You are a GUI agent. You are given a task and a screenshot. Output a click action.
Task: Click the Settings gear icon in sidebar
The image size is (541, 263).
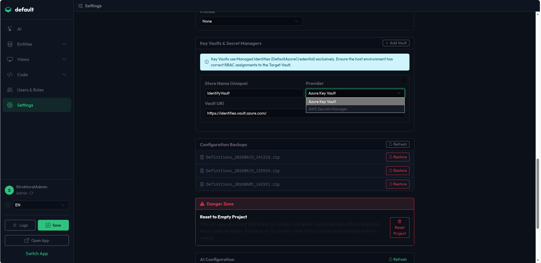(x=10, y=105)
